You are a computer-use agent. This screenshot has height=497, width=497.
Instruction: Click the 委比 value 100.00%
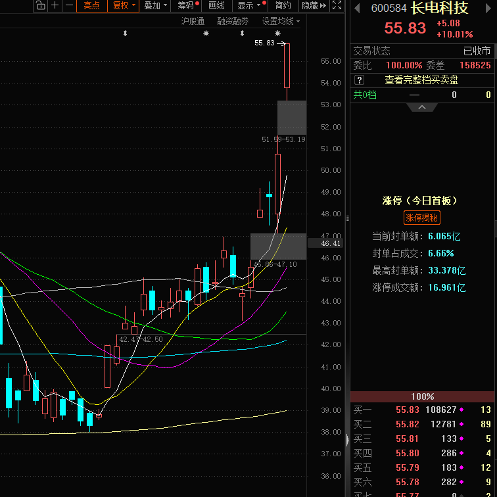tap(404, 65)
